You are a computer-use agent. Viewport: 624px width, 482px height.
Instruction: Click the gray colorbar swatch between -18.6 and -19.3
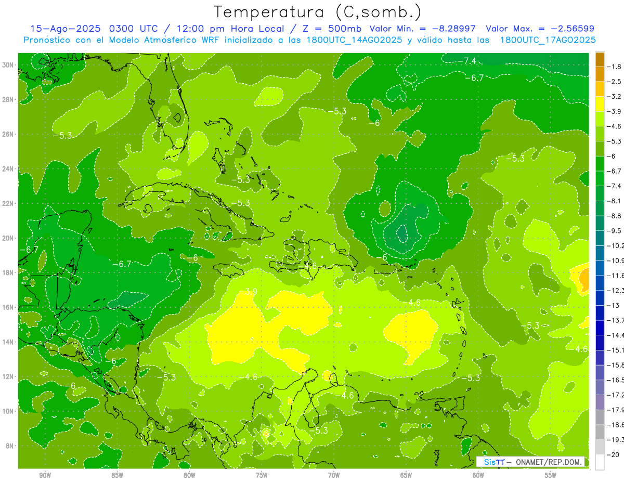[599, 432]
